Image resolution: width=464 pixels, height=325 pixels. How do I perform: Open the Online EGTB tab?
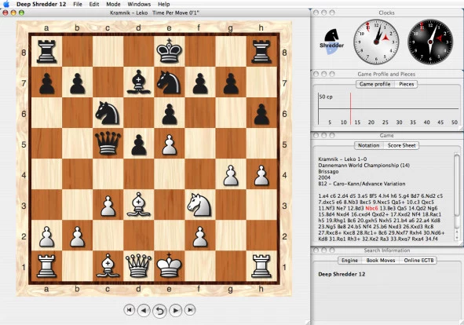tap(418, 260)
